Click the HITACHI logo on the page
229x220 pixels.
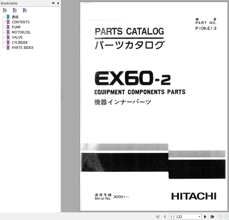click(194, 196)
